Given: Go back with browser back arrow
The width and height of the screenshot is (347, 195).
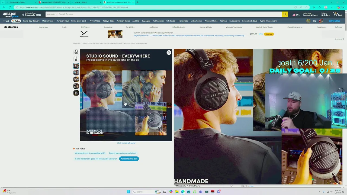Looking at the screenshot, I should (x=3, y=7).
